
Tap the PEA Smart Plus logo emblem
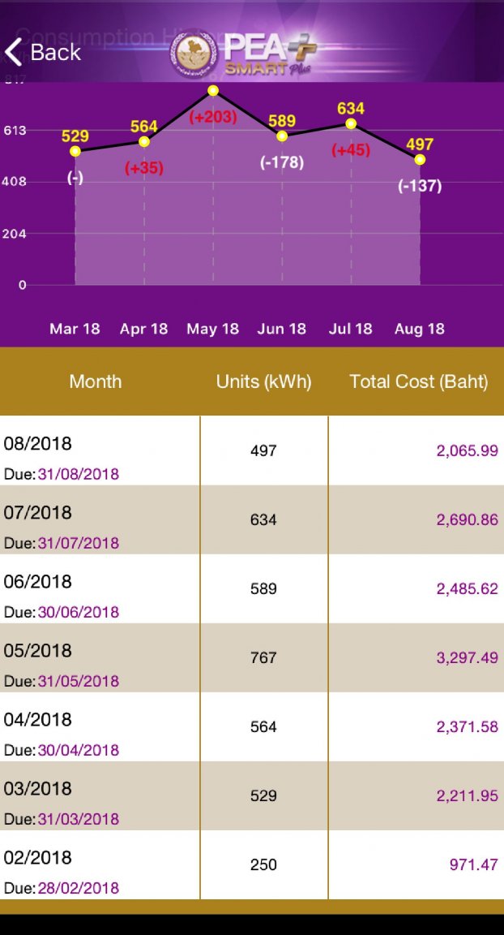(194, 54)
